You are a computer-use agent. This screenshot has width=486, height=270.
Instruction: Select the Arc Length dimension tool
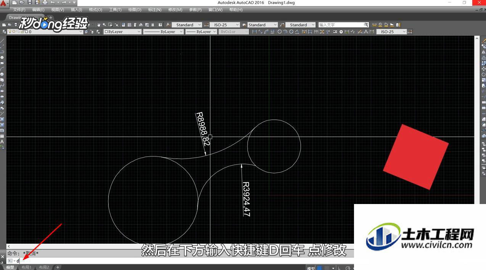coord(266,32)
